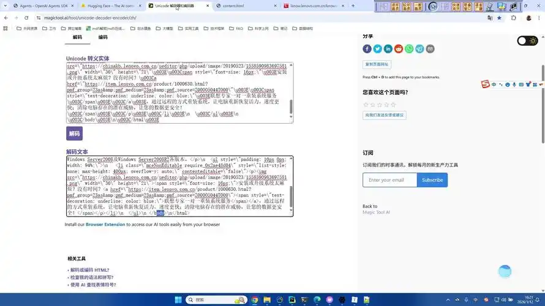The image size is (545, 306).
Task: Switch to the Agents - OpenAI Agents SDK tab
Action: (x=43, y=6)
